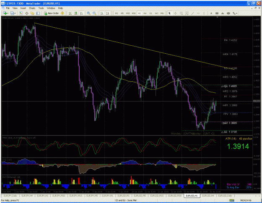
Task: Open the Profiles toolbar icon
Action: (12, 13)
